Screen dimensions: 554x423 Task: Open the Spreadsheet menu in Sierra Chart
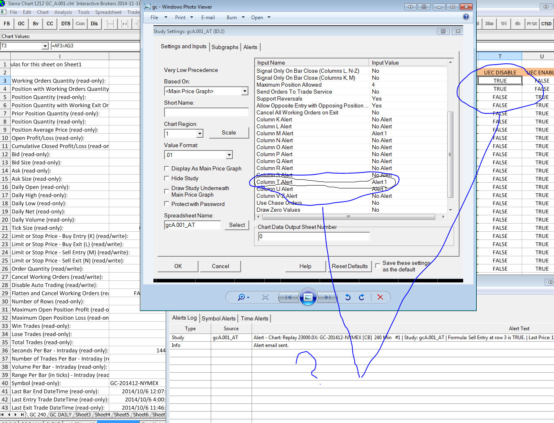tap(108, 12)
